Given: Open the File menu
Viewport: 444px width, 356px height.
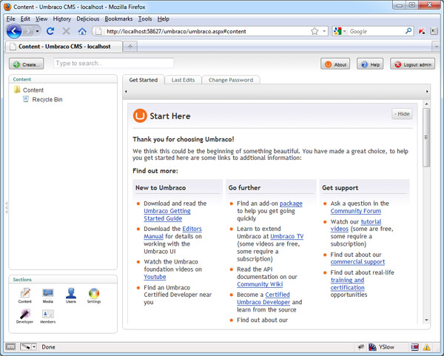Looking at the screenshot, I should point(11,19).
